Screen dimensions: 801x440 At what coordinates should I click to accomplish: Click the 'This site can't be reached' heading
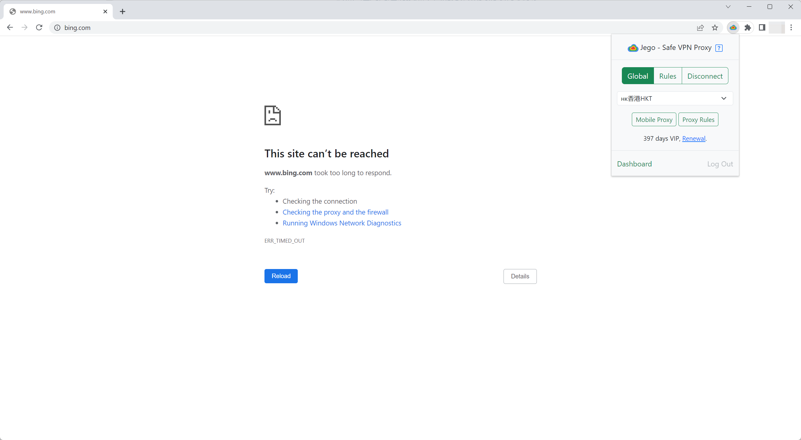[327, 154]
